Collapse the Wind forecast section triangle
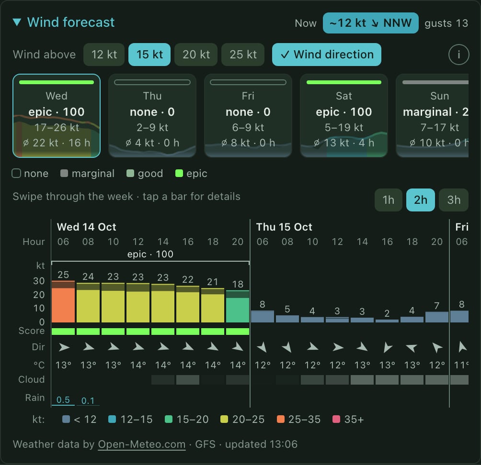 click(17, 22)
